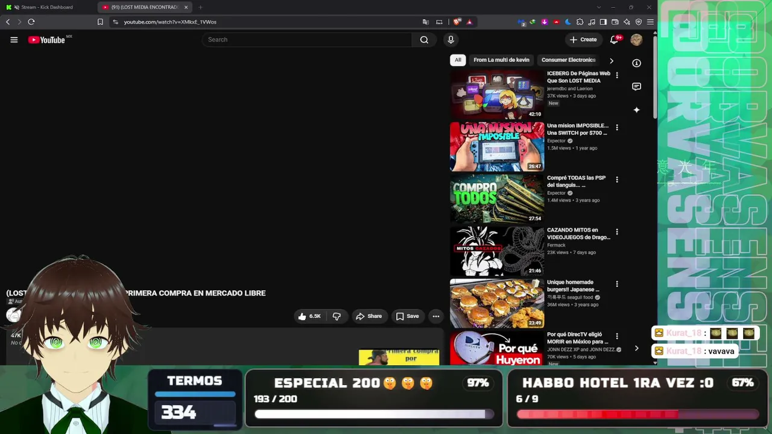Open ICEBERG De Páginas Web video title

point(578,77)
